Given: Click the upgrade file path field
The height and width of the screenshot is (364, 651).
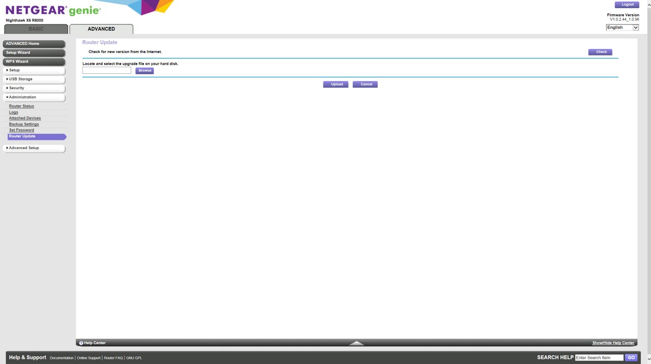Looking at the screenshot, I should pyautogui.click(x=107, y=71).
